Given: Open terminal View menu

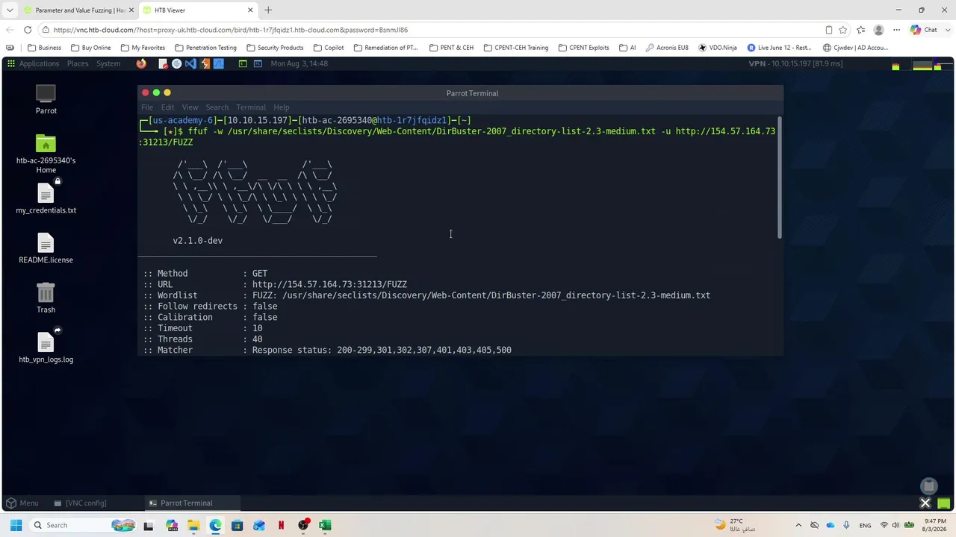Looking at the screenshot, I should pos(190,107).
